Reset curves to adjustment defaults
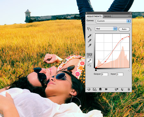 [x=122, y=89]
